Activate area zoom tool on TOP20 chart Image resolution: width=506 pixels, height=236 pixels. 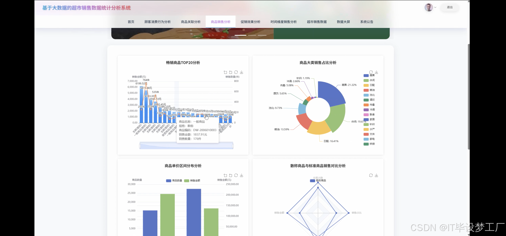coord(225,72)
